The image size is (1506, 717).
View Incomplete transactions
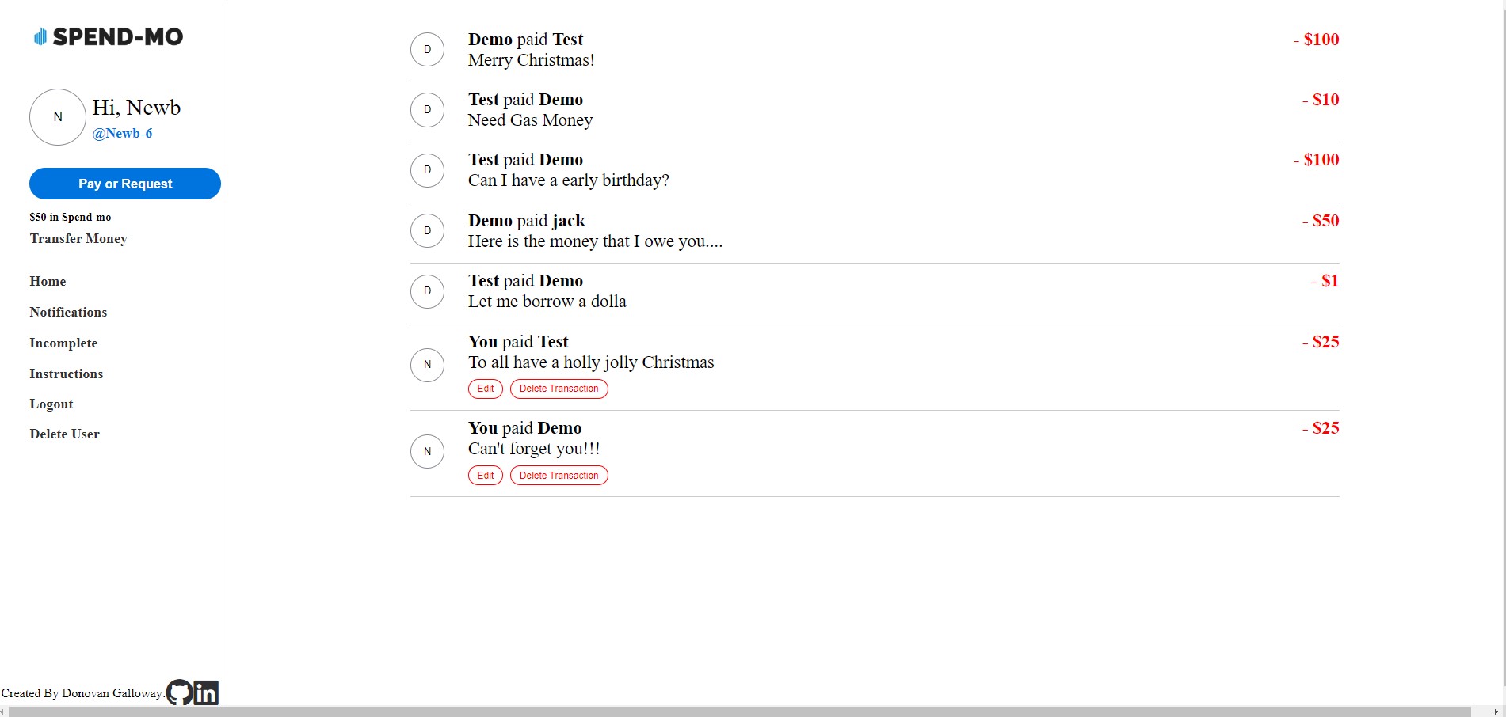pyautogui.click(x=63, y=343)
